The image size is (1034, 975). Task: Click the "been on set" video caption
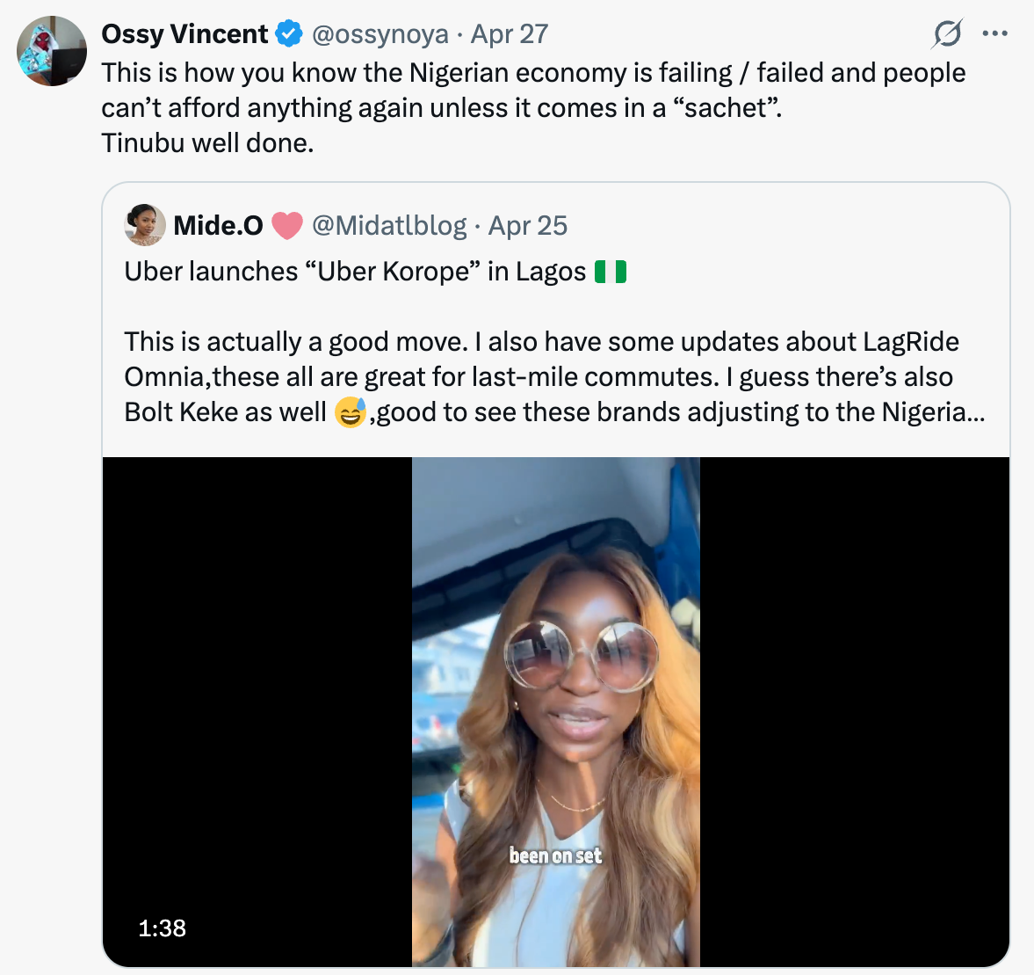[x=556, y=855]
